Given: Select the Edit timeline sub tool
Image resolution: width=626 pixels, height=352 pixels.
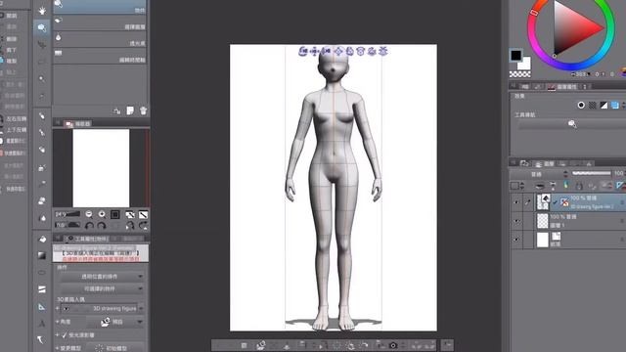Looking at the screenshot, I should (x=100, y=57).
